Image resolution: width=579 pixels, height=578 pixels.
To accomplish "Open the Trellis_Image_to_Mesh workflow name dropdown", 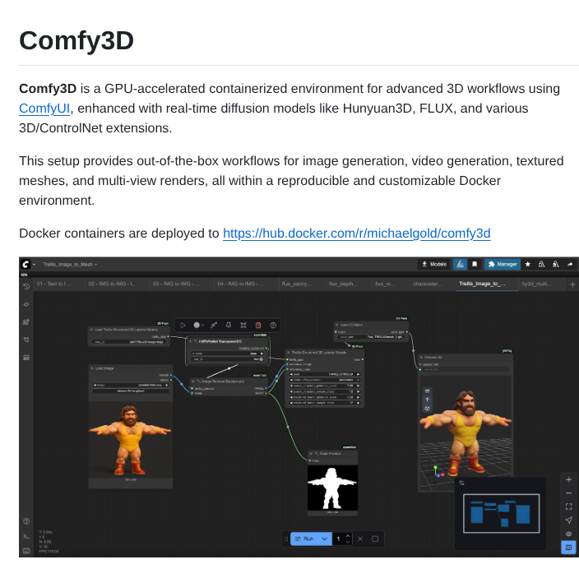I will 70,264.
